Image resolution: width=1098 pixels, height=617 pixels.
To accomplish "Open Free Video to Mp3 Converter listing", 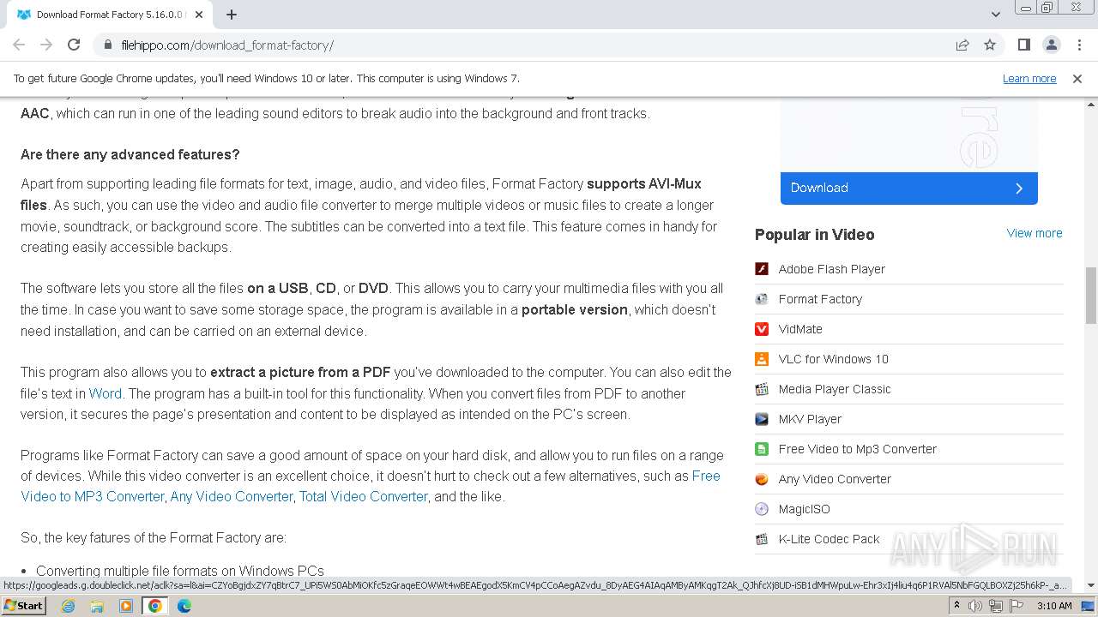I will point(858,449).
